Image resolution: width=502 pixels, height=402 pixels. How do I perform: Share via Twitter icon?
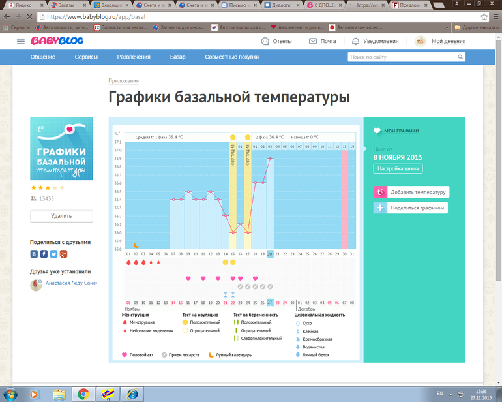(x=53, y=254)
